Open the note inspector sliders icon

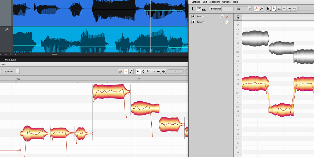coord(199,9)
